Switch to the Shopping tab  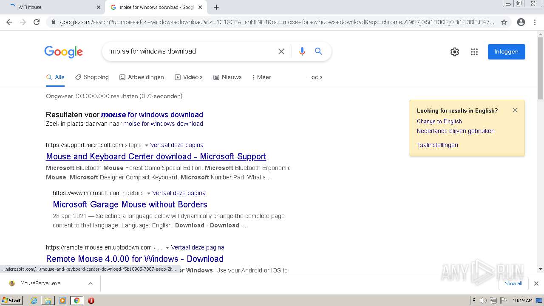92,77
